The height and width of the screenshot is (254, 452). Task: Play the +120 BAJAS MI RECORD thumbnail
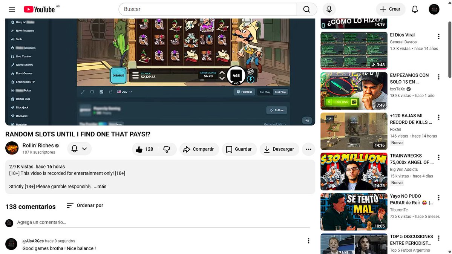(x=354, y=131)
